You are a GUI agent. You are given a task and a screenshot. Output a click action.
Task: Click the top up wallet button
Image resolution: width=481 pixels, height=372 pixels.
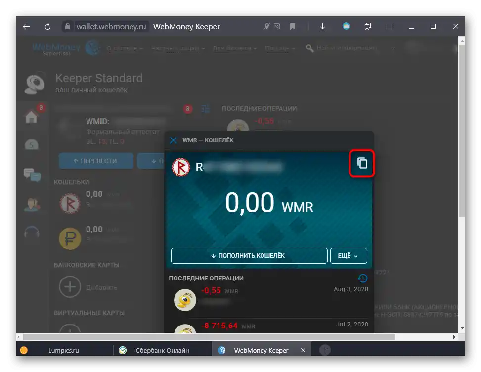coord(249,256)
